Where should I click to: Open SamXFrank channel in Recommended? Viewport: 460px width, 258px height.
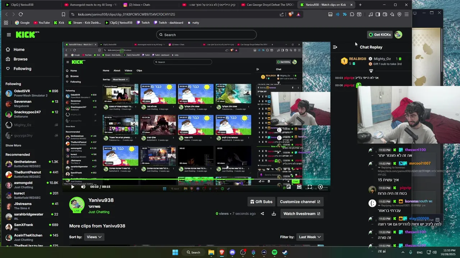pos(32,227)
